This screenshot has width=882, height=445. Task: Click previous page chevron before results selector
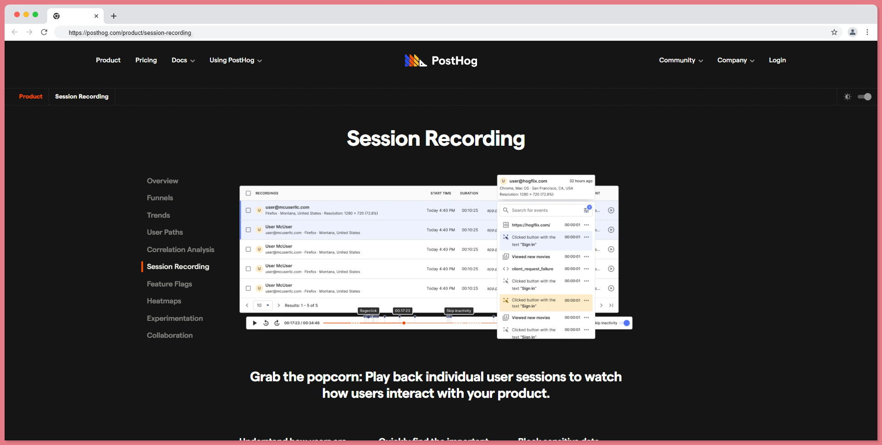coord(247,305)
